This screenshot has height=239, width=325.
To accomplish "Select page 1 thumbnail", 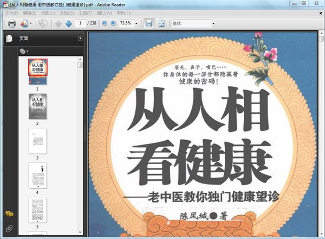I will click(38, 72).
